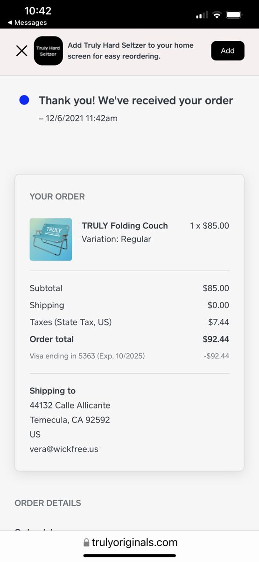259x562 pixels.
Task: Tap the TRULY Folding Couch product name
Action: [125, 225]
